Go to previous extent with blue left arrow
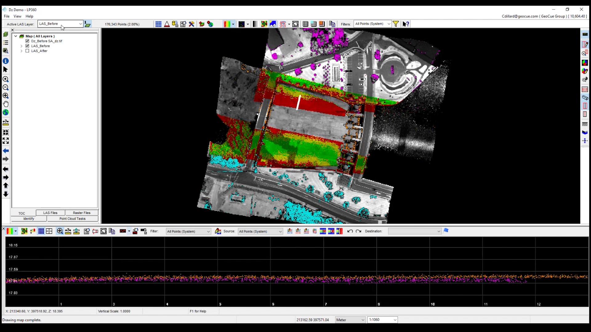591x332 pixels. (6, 151)
